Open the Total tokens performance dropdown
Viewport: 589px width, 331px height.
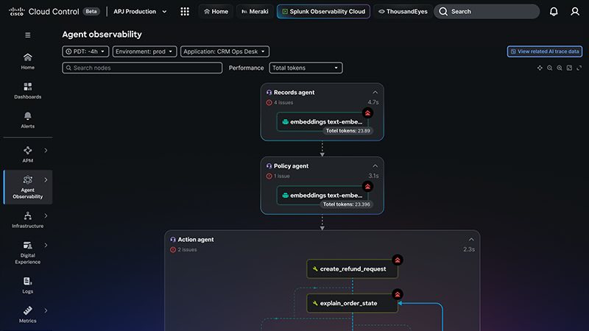coord(306,68)
